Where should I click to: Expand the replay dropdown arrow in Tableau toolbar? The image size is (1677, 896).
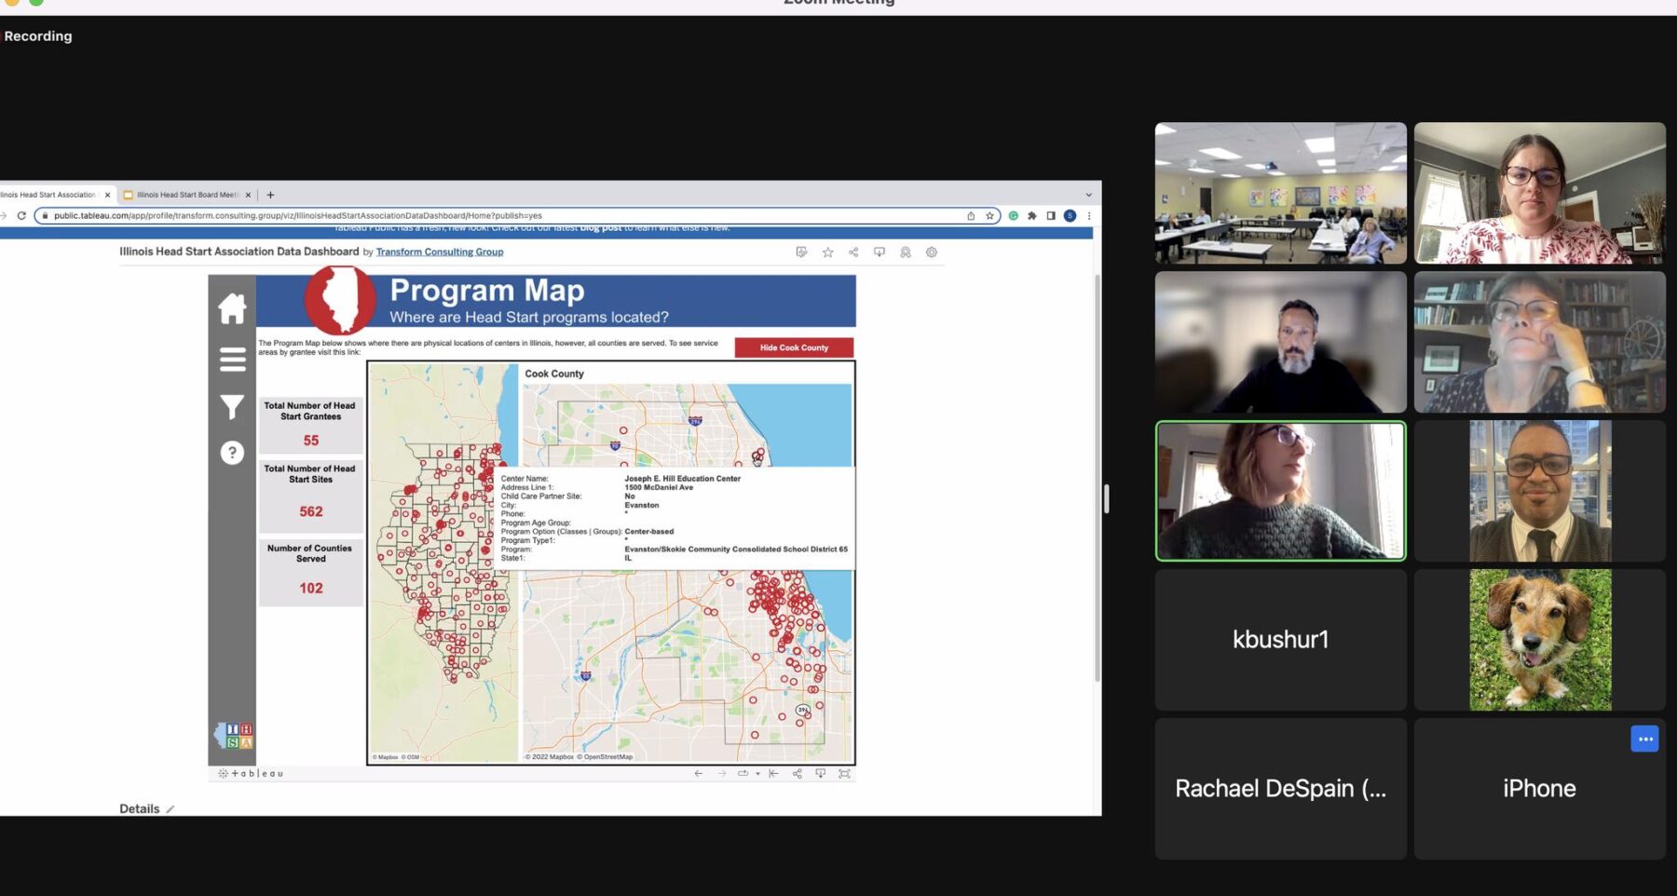(757, 774)
